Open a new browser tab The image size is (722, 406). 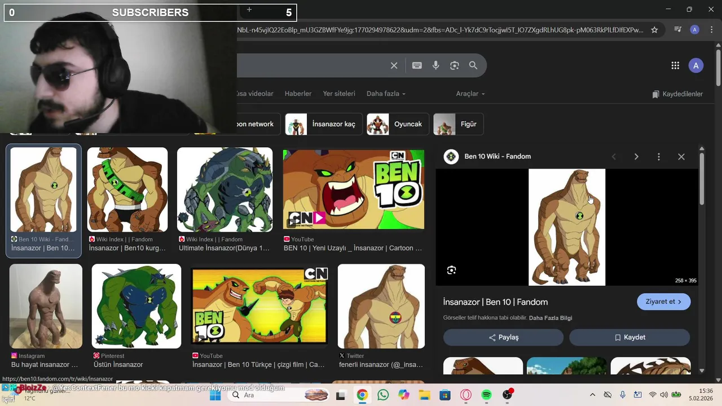249,10
